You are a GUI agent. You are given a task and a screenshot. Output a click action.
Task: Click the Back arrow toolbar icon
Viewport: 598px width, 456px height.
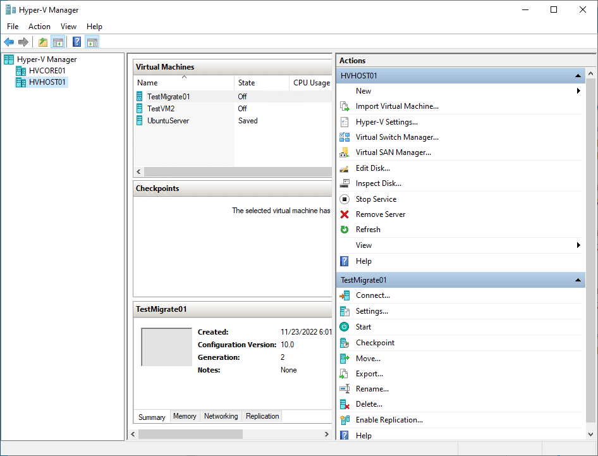coord(9,42)
